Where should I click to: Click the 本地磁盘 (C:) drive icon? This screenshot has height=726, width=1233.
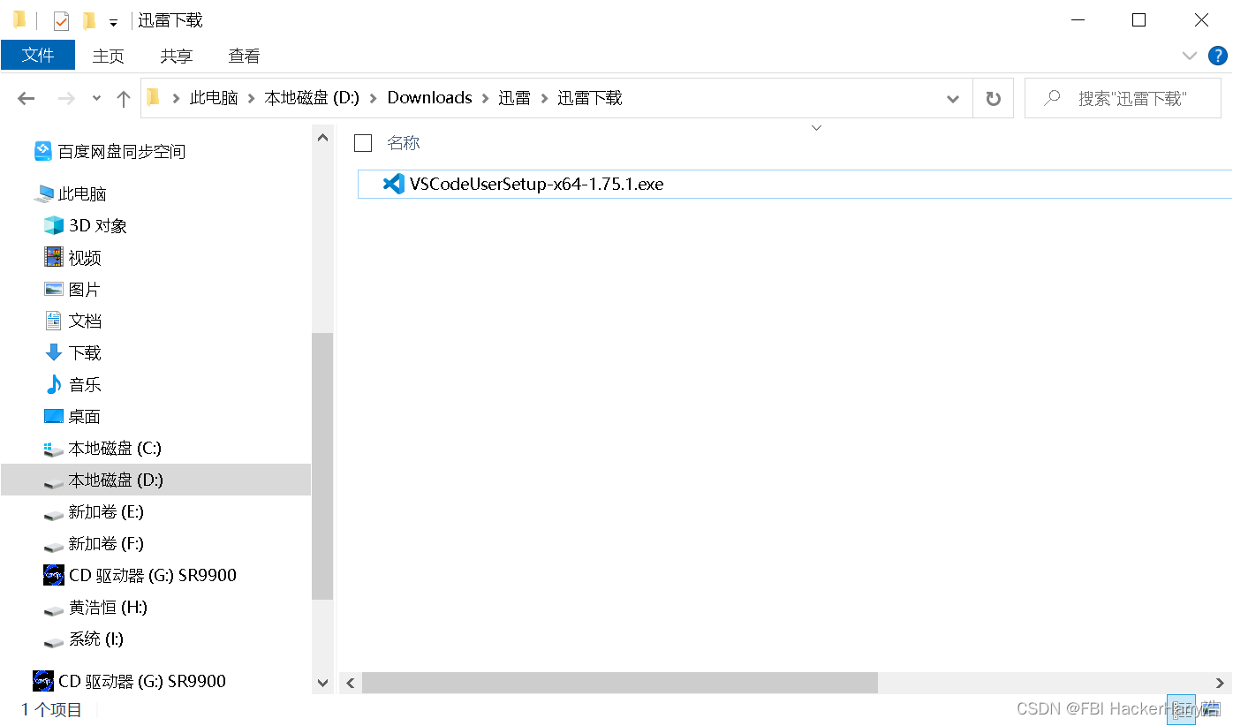(54, 449)
